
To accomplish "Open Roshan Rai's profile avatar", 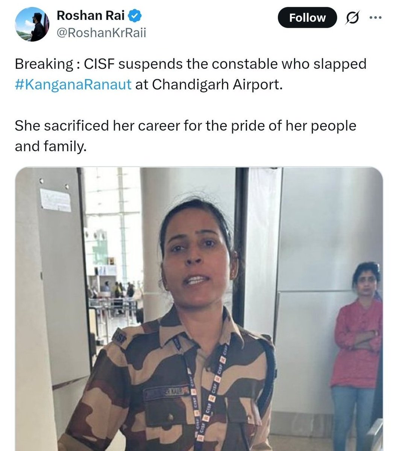I will (32, 24).
